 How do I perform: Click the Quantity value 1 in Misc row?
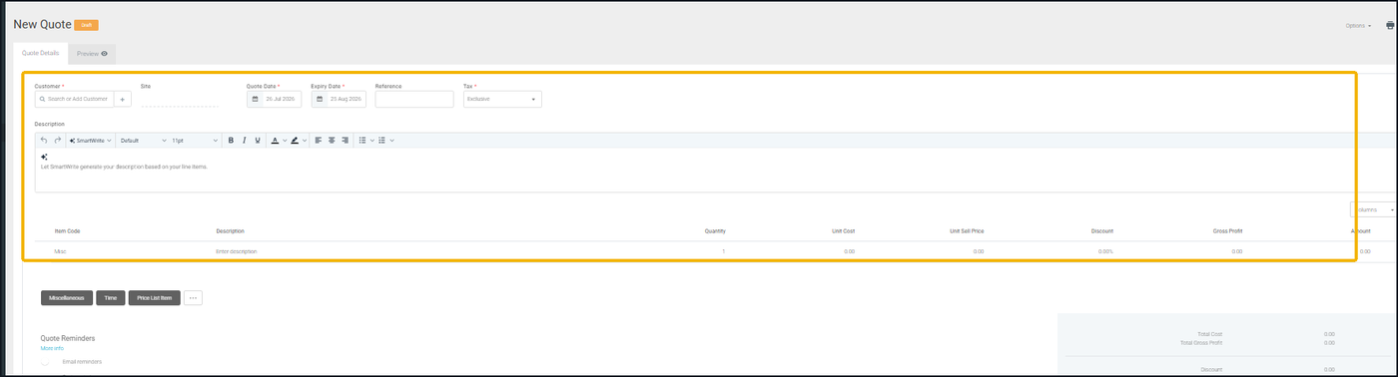pos(724,251)
